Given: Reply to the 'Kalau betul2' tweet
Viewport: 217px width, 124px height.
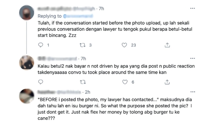Looking at the screenshot, I should tap(40, 82).
